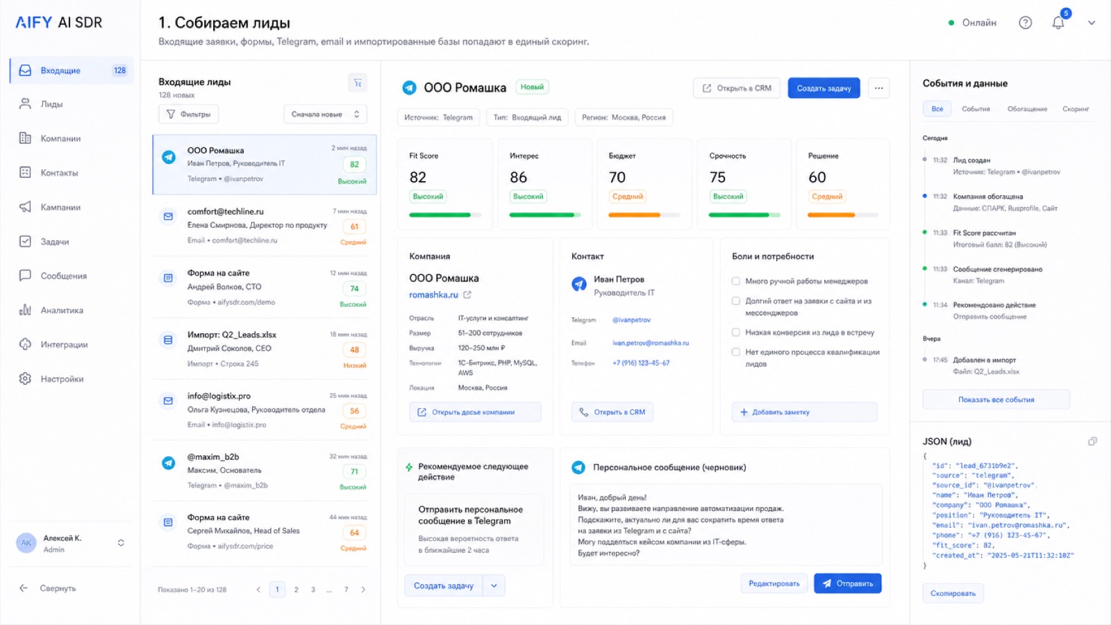Click the filter icon beside Входящие лиды
Screen dimensions: 1111x625
pyautogui.click(x=358, y=83)
